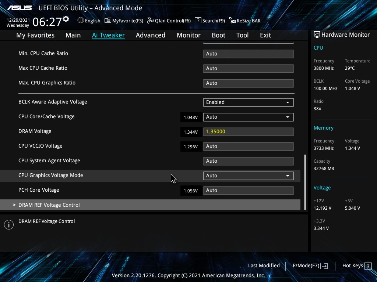Click Search(F9) label
Image resolution: width=377 pixels, height=282 pixels.
[214, 21]
